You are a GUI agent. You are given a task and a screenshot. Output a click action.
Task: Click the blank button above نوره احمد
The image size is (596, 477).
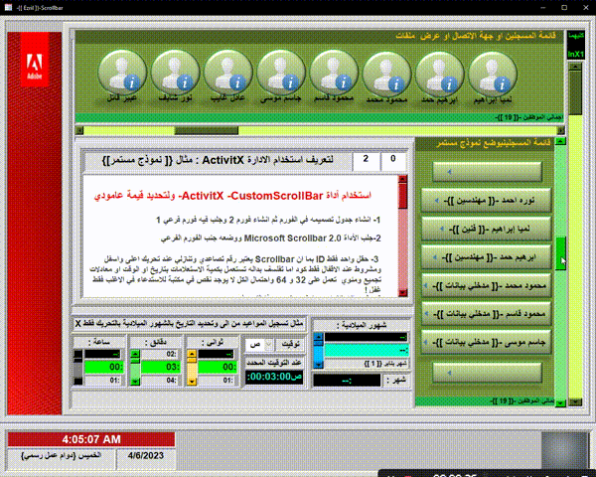click(x=487, y=172)
